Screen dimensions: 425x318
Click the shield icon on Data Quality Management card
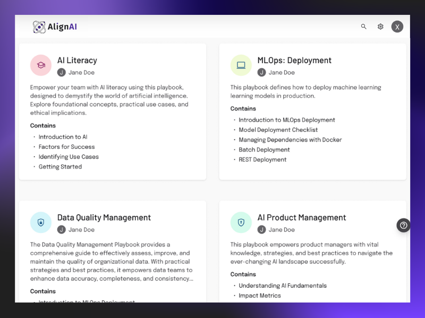coord(41,222)
